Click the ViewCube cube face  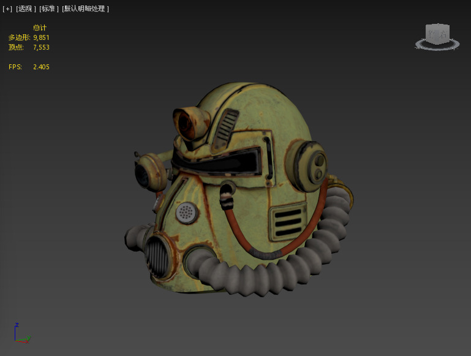437,34
